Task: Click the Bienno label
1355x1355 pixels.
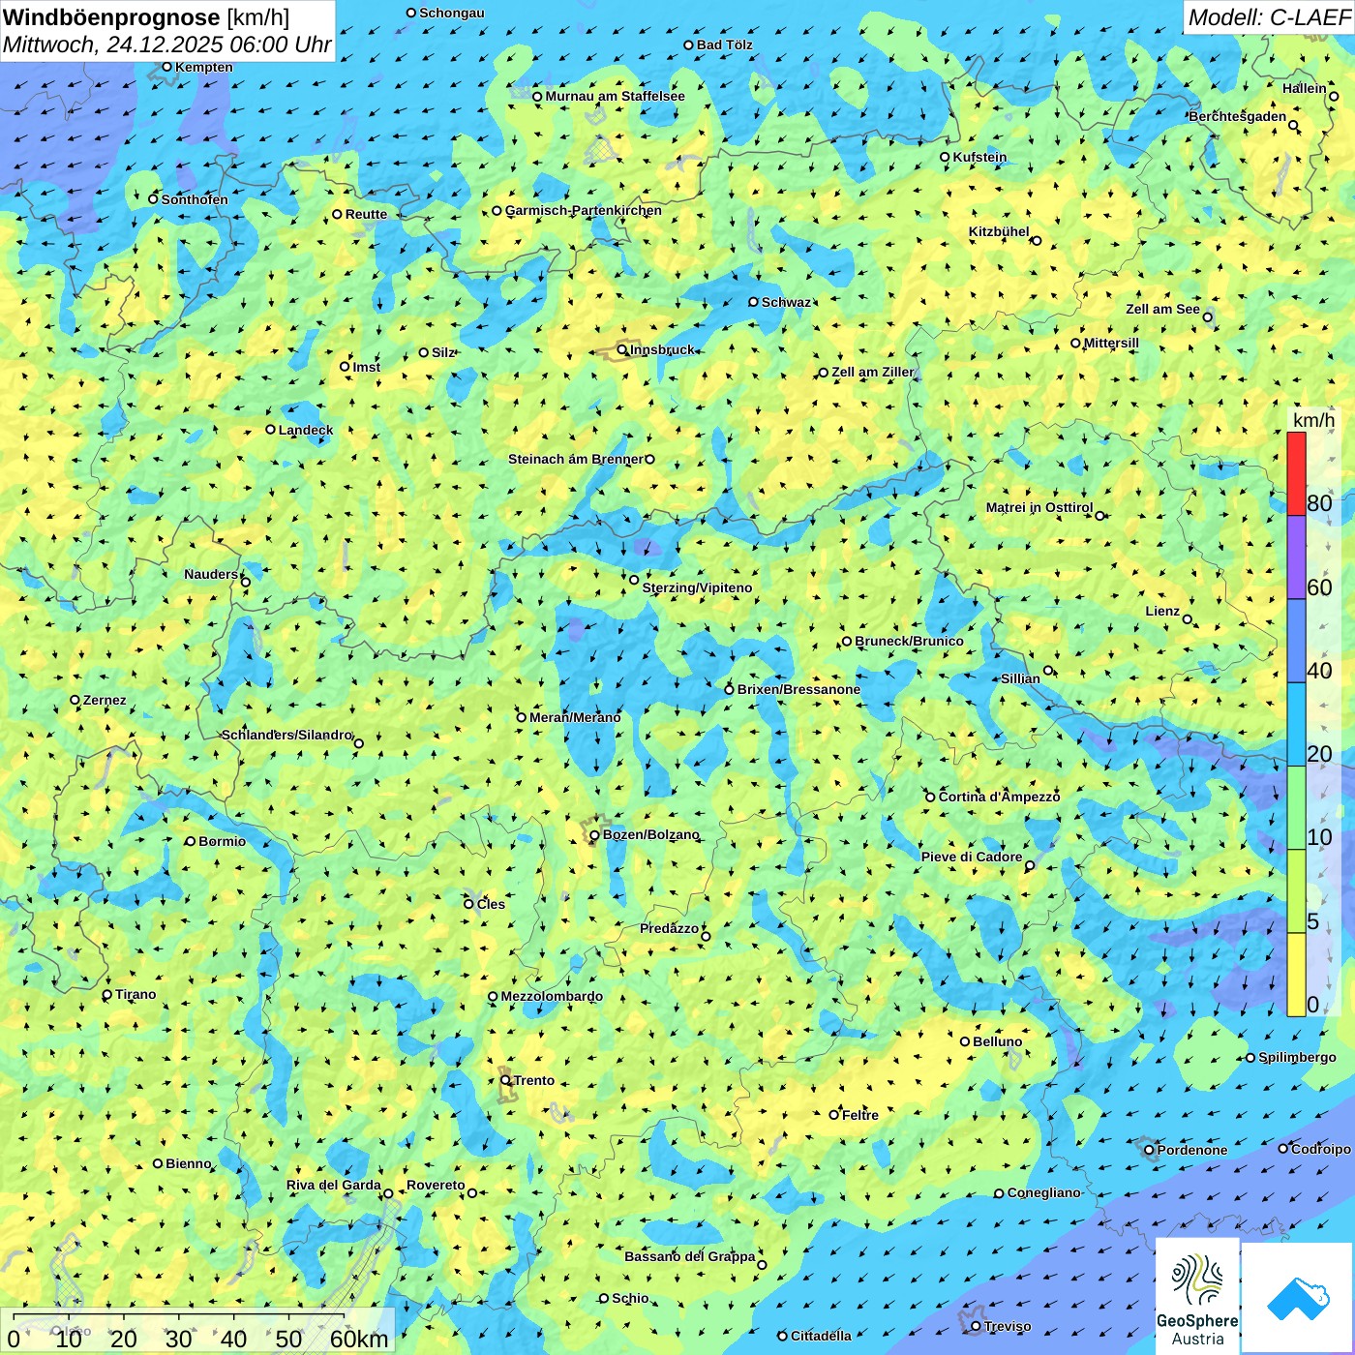Action: coord(189,1163)
